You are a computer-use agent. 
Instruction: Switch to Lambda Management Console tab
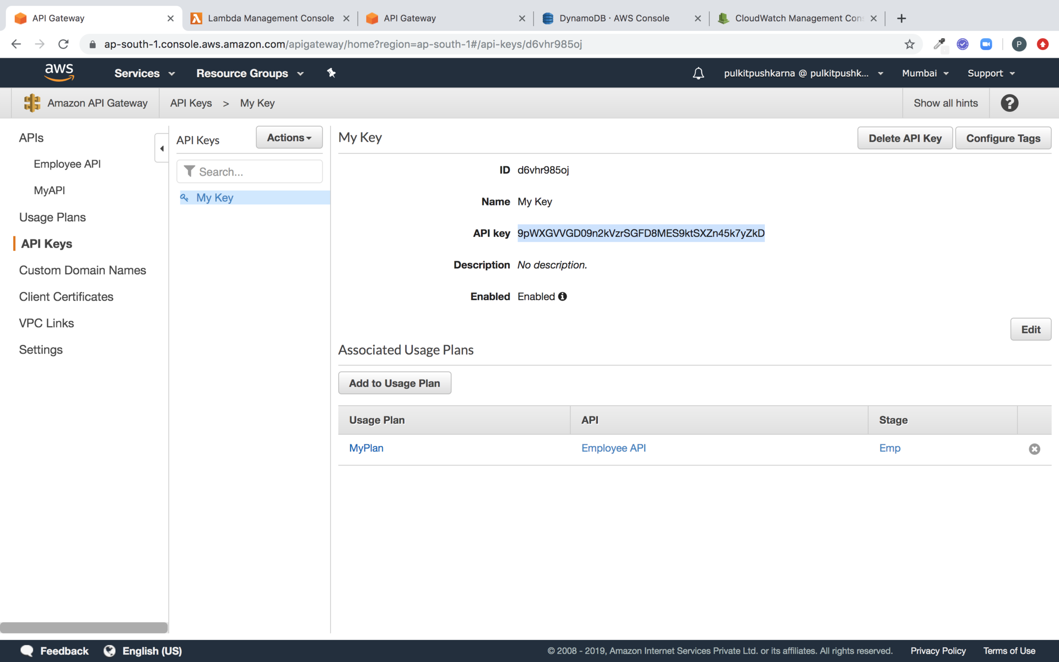pos(270,18)
